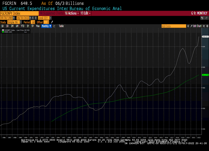Click the next date range arrow

[x=35, y=18]
